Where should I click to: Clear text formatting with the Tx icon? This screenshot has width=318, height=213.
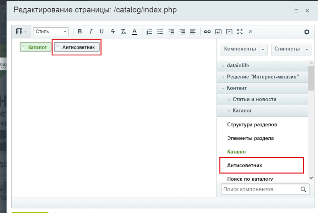coord(124,32)
